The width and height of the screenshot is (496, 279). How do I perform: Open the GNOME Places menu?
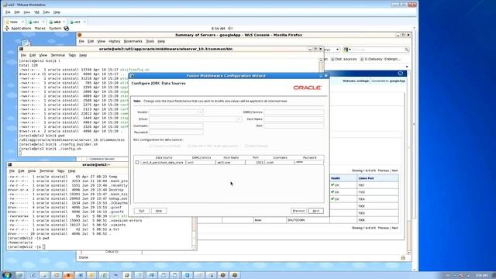[x=40, y=29]
